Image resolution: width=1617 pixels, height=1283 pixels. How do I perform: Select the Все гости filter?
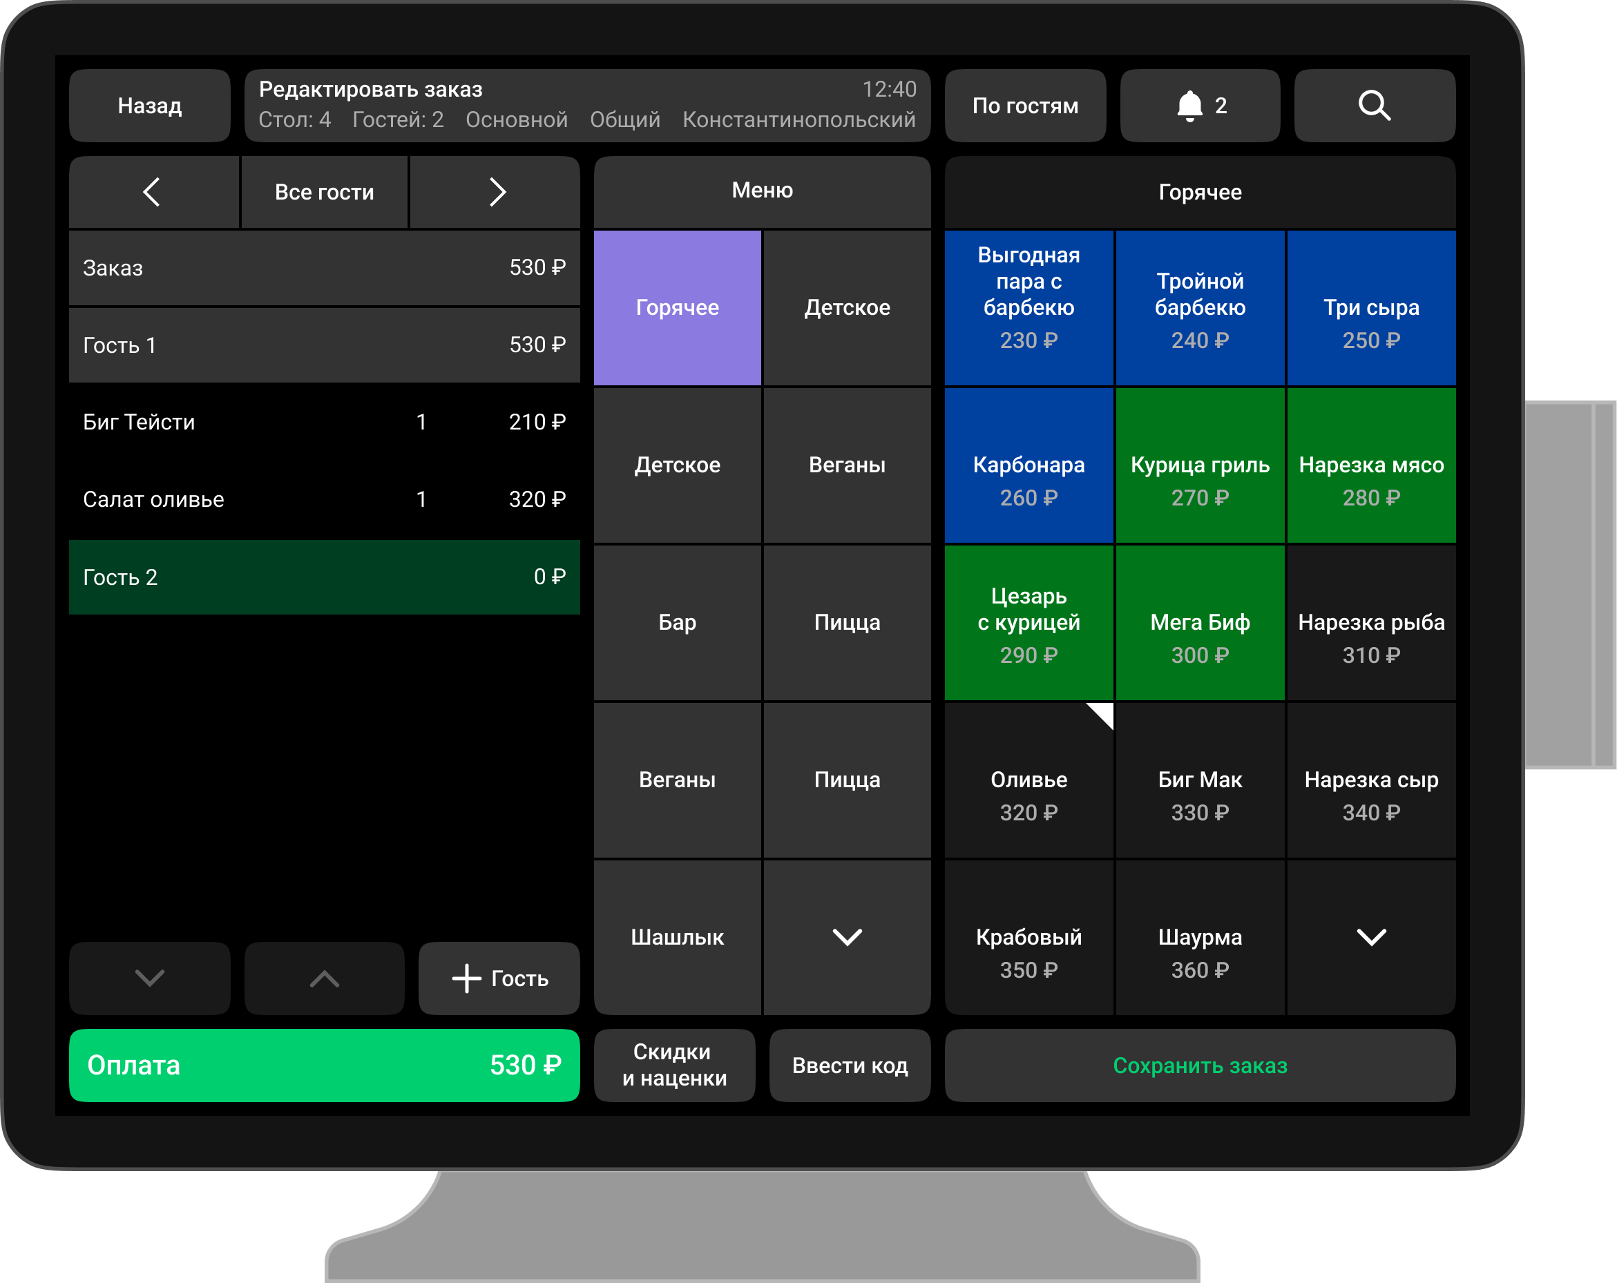(324, 192)
